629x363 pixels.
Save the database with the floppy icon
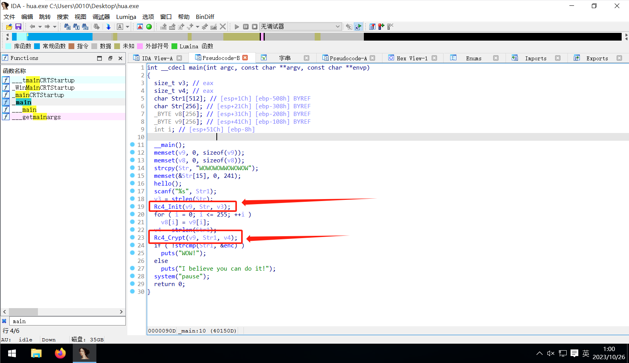18,27
